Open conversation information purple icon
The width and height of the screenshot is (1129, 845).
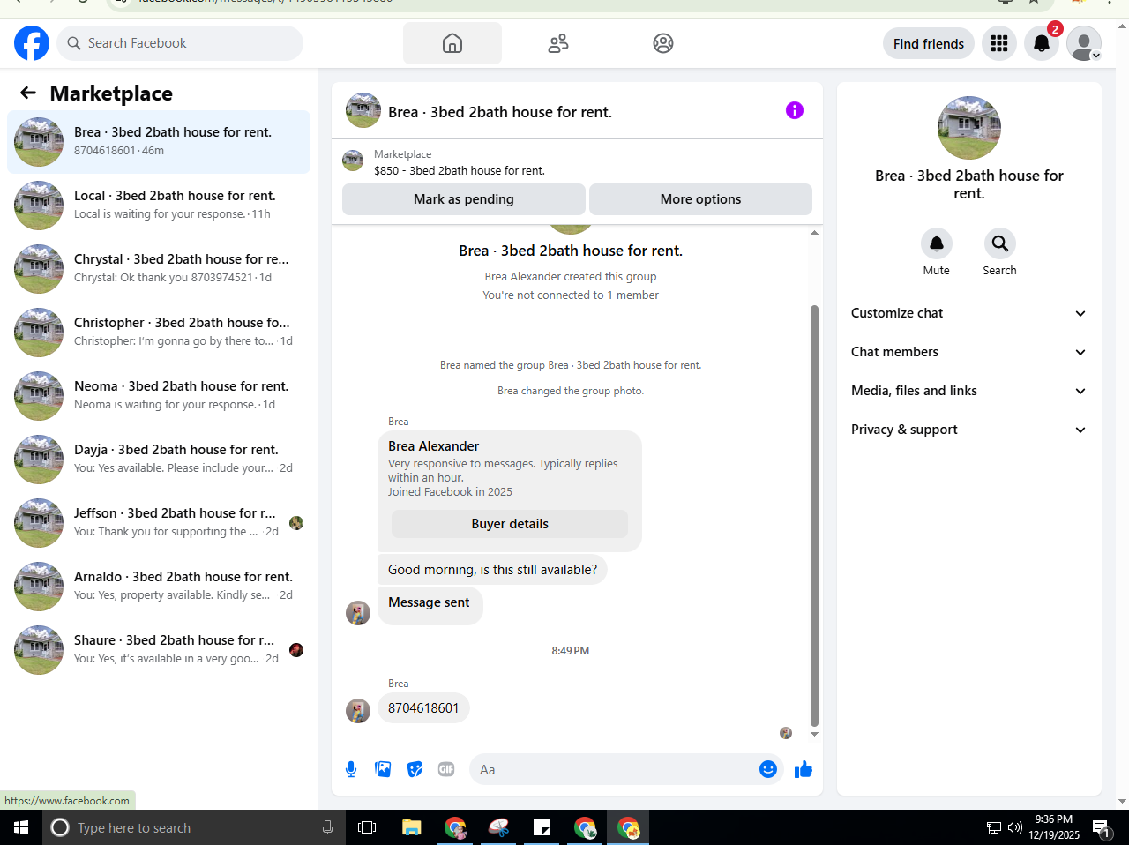point(795,110)
